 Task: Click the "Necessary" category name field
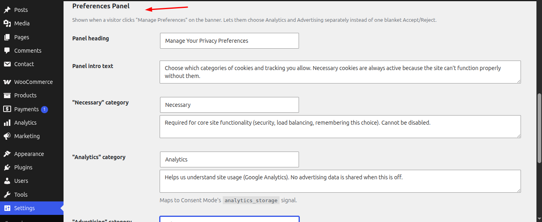point(230,105)
